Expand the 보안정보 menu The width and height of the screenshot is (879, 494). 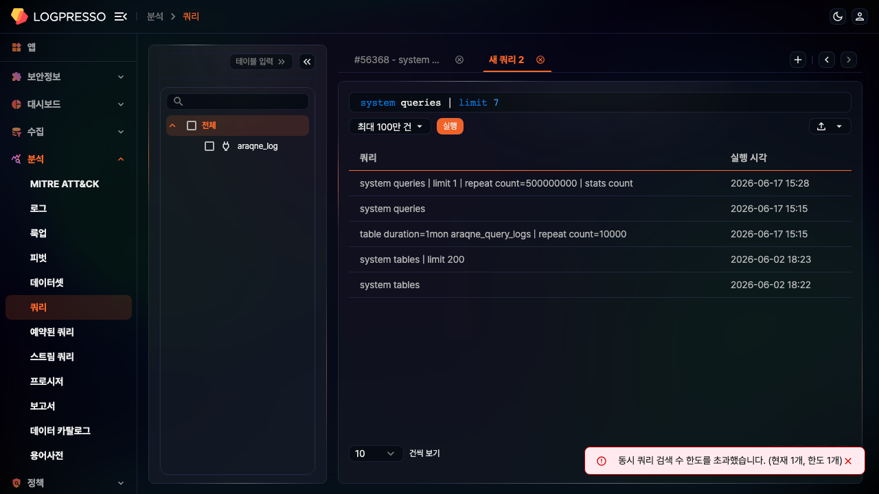point(121,77)
